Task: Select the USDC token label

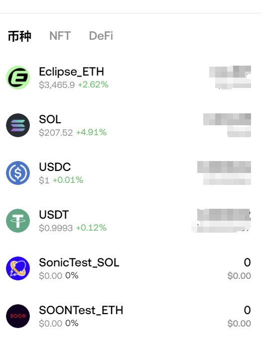Action: tap(55, 167)
